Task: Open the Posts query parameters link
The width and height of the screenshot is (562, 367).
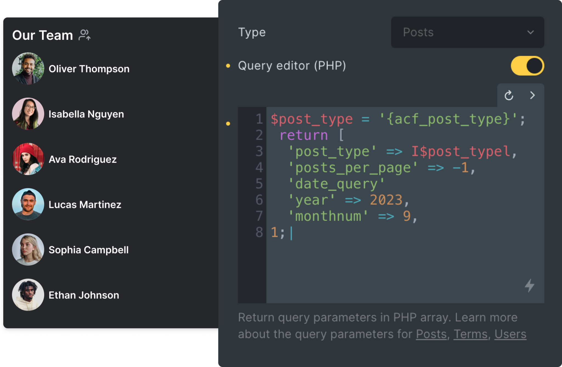Action: pos(431,334)
